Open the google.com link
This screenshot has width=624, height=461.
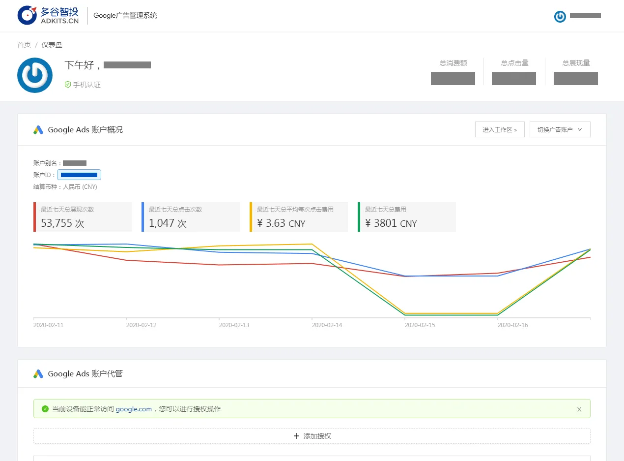pos(134,409)
